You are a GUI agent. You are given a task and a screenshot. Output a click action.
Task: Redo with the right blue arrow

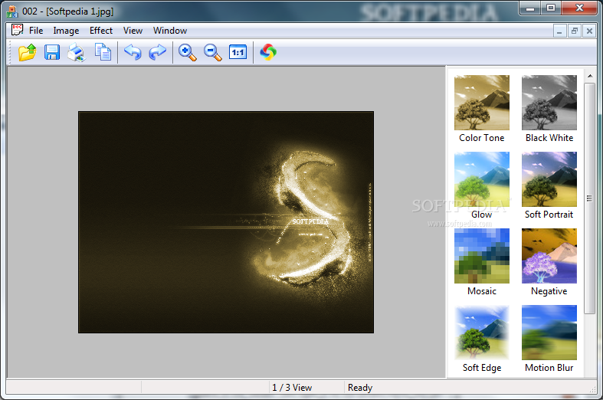[158, 52]
